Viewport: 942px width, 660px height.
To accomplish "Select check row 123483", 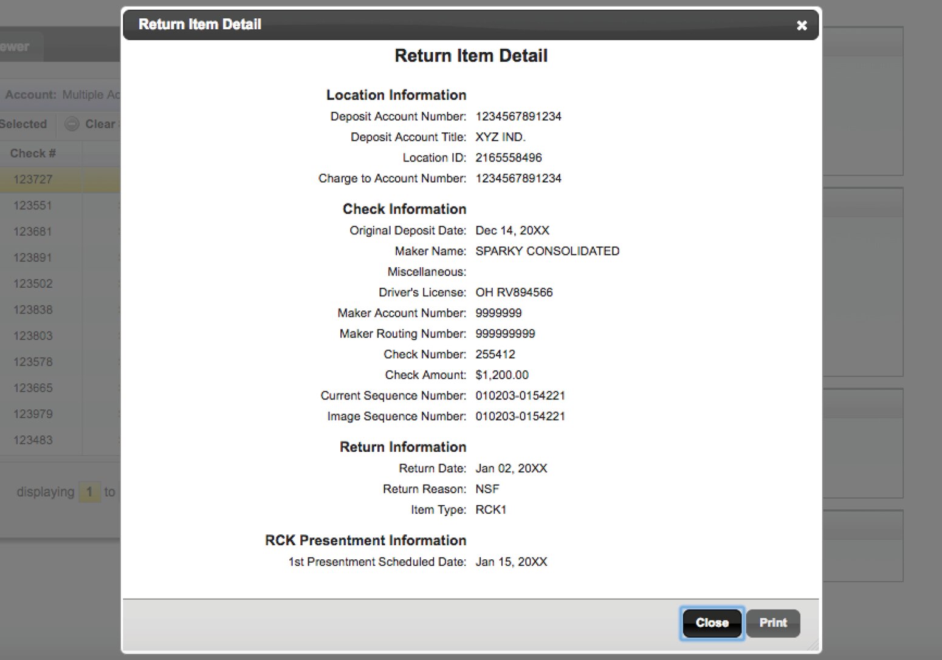I will coord(33,441).
